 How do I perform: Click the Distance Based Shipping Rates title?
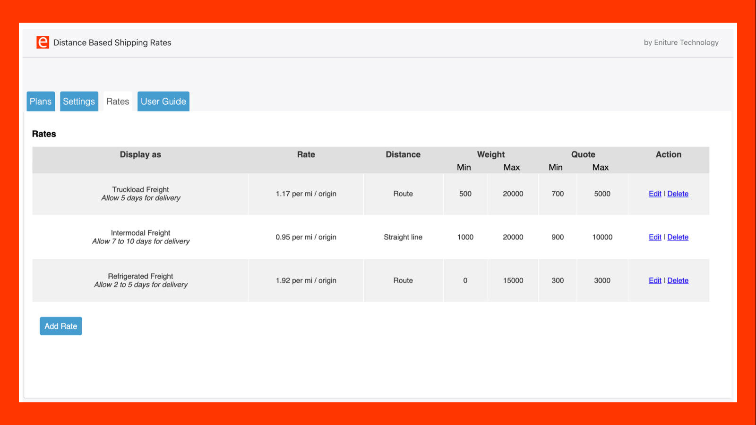tap(112, 42)
